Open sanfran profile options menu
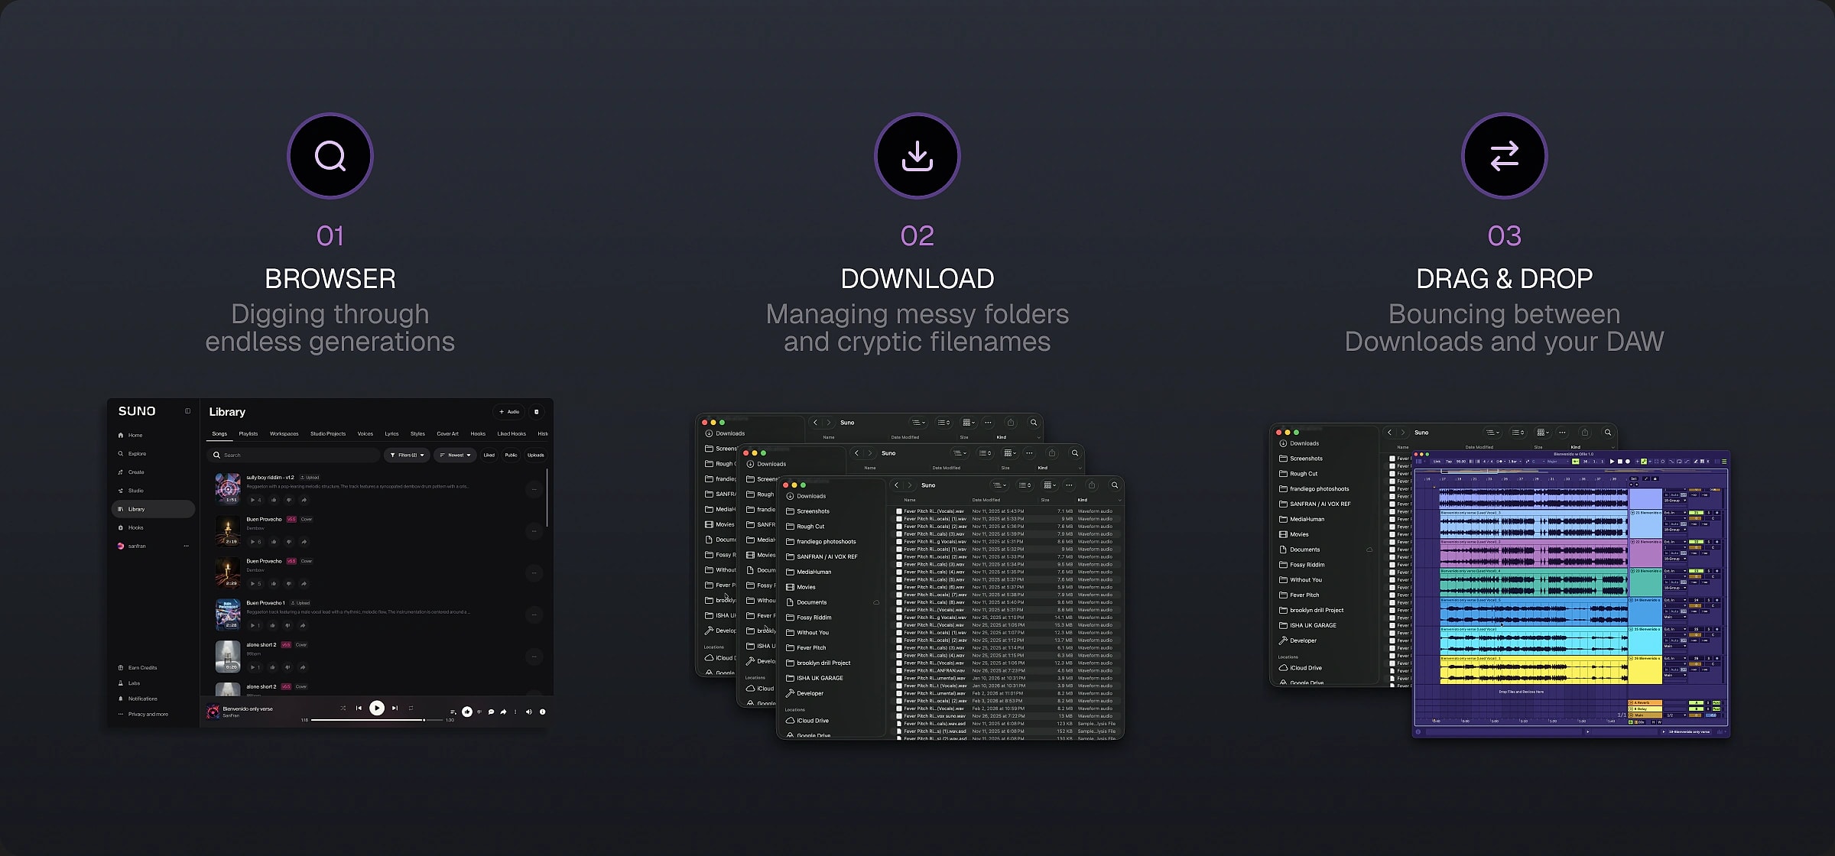1835x856 pixels. (186, 546)
